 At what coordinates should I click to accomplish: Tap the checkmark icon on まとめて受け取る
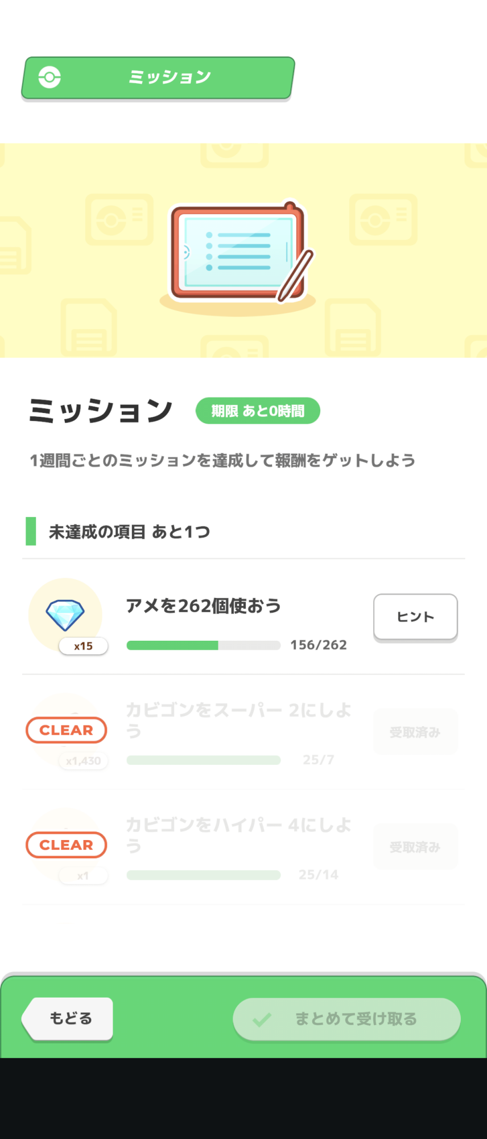point(262,1019)
